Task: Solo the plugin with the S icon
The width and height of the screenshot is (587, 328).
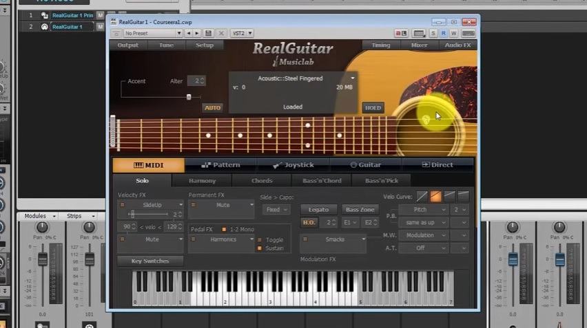Action: coord(433,33)
